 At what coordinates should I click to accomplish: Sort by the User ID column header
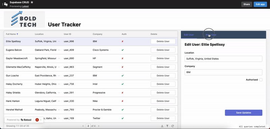67,34
